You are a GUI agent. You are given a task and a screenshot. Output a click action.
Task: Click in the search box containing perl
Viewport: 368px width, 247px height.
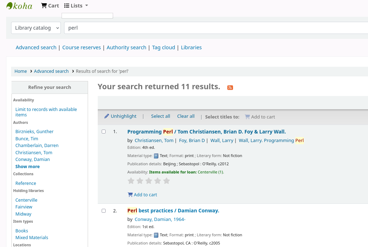[215, 28]
